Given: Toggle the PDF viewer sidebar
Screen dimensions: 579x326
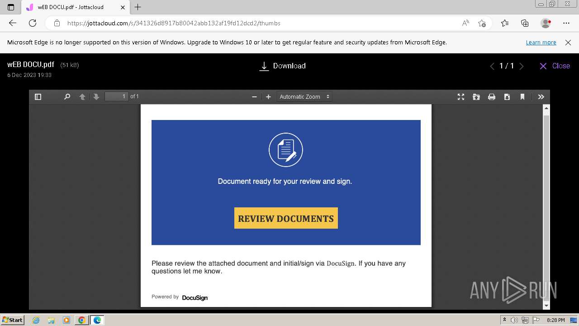Looking at the screenshot, I should coord(38,97).
